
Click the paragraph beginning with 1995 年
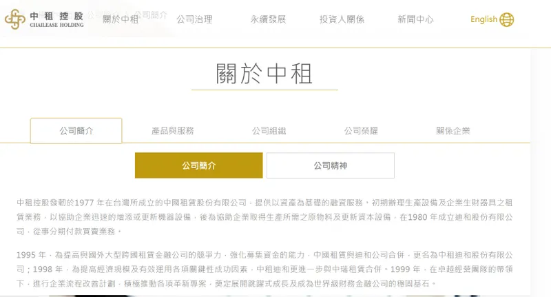(264, 269)
